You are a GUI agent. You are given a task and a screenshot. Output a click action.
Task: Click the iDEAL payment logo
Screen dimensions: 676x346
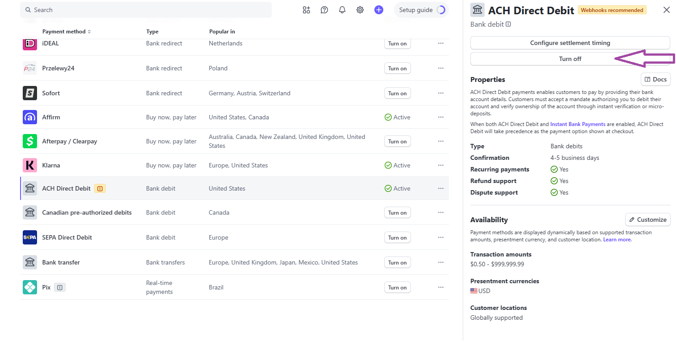(30, 43)
